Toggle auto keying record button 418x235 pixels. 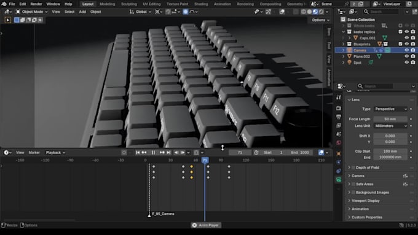tap(124, 153)
